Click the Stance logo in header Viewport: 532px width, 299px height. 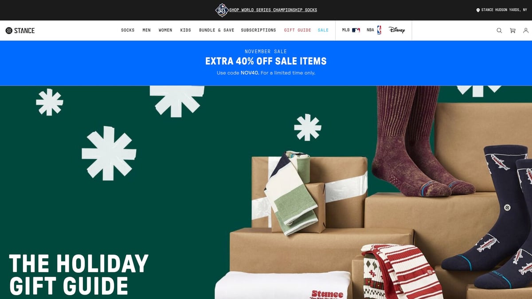[x=20, y=31]
